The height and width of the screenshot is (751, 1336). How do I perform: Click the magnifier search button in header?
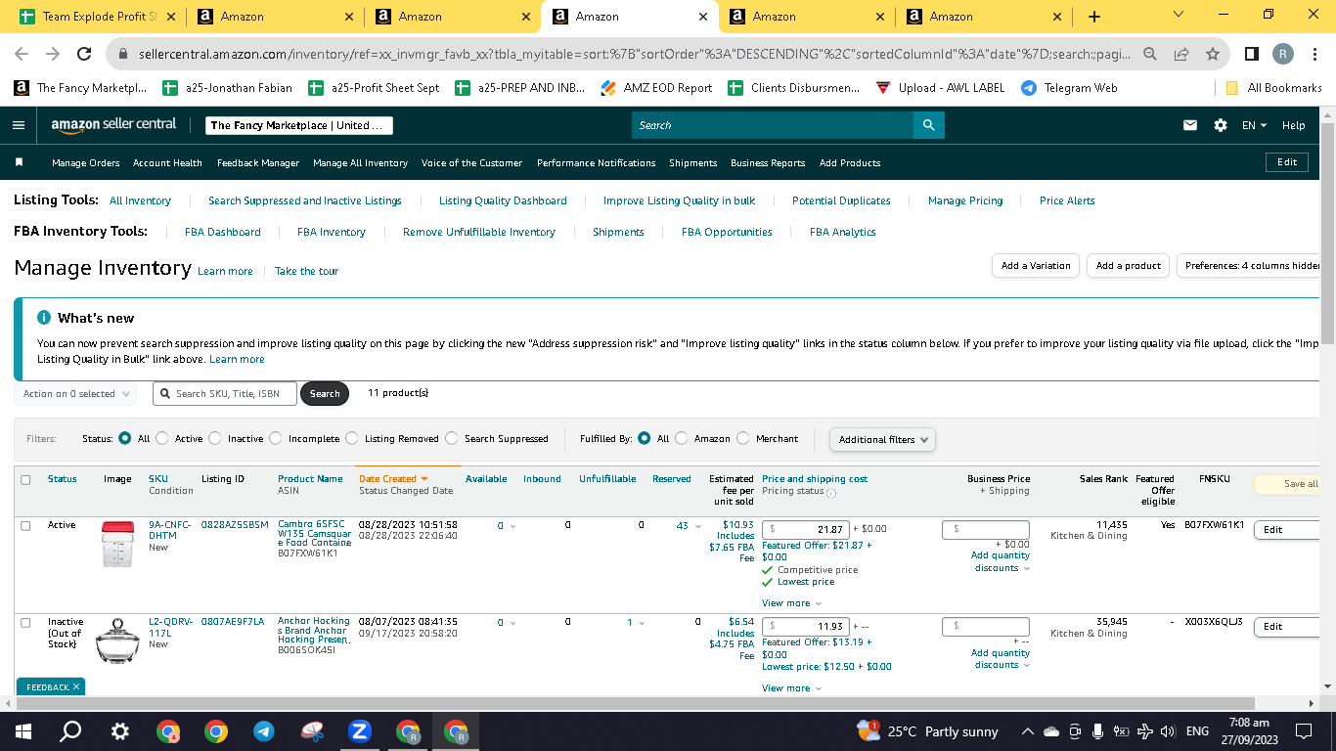pos(928,125)
